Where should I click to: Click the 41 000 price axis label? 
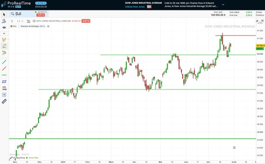(260, 39)
